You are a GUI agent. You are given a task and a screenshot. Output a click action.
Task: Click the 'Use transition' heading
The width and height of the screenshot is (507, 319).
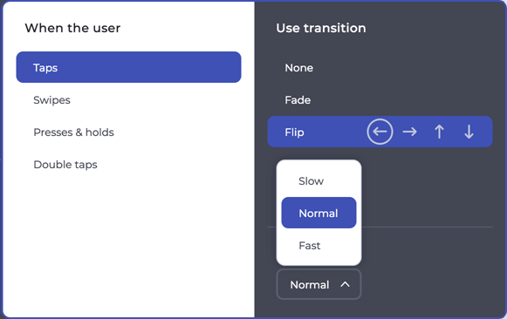coord(321,28)
